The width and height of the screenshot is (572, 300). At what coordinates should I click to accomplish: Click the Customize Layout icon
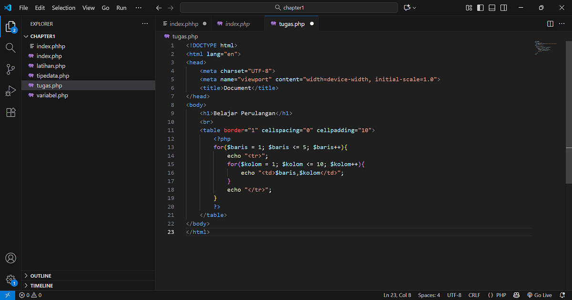point(469,8)
